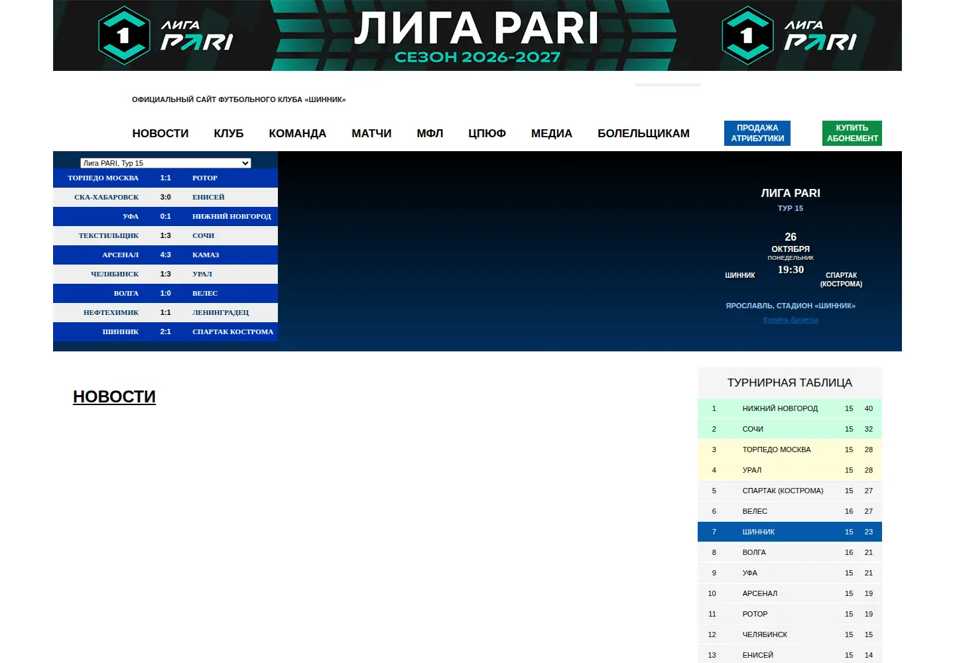Click highlighted ШИННИК row in standings table
The height and width of the screenshot is (663, 955).
pos(790,532)
